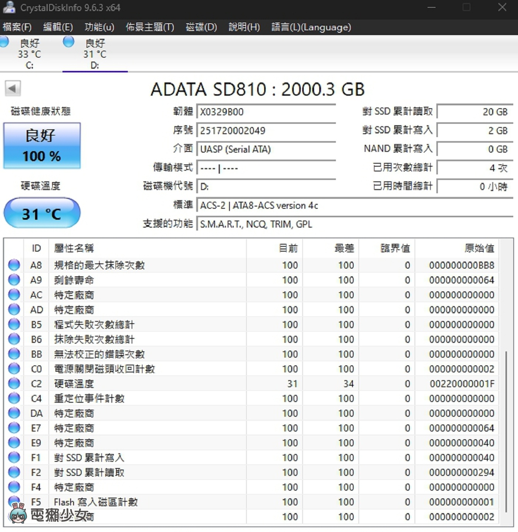Click the status dot icon for row B5
This screenshot has width=518, height=532.
tap(14, 324)
